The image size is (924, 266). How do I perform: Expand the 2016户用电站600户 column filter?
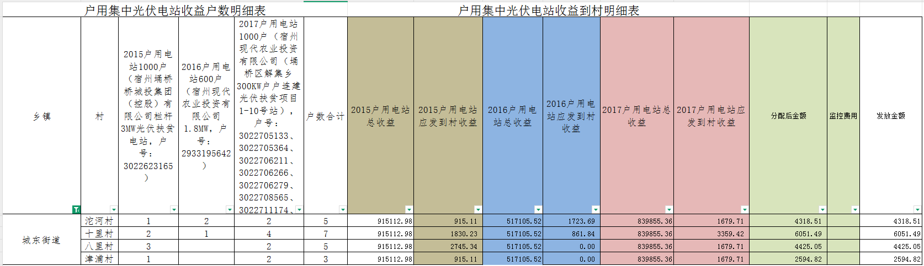coord(230,210)
